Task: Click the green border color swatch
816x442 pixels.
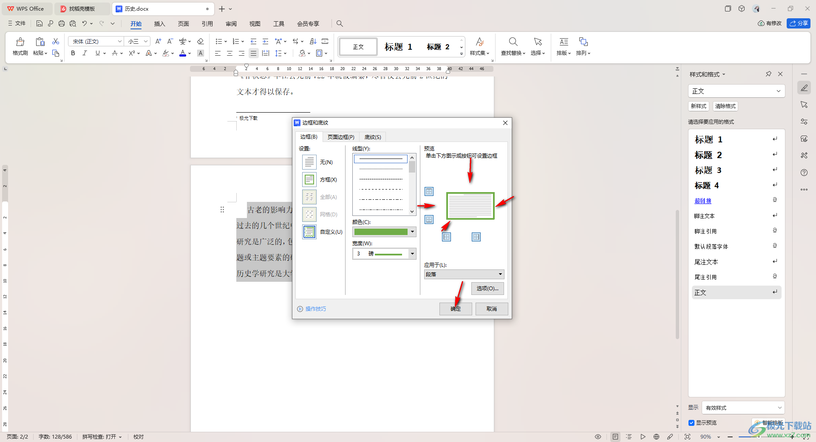Action: (381, 232)
